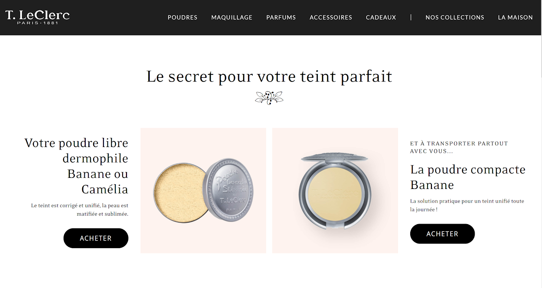Open the loose powder tin product image

point(203,191)
